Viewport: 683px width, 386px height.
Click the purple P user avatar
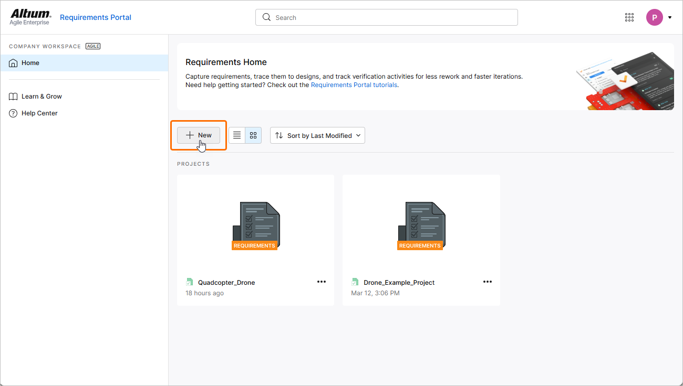pos(654,17)
